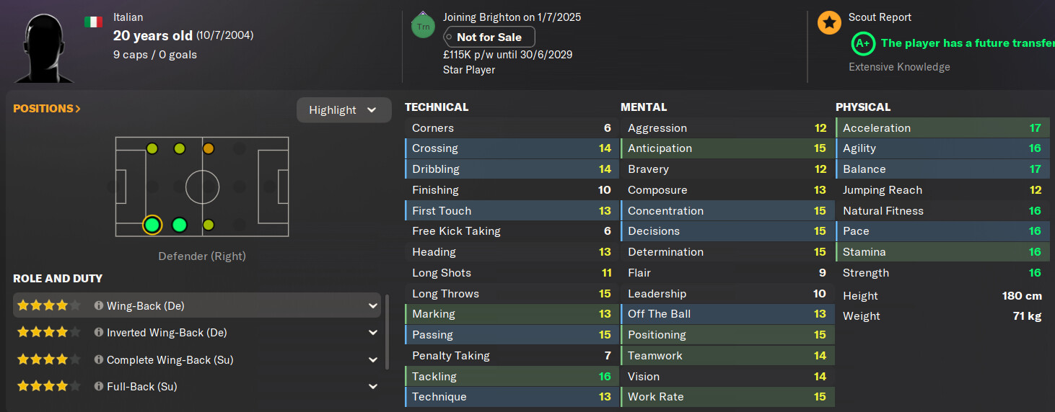Image resolution: width=1055 pixels, height=412 pixels.
Task: Open info icon beside Wing-Back (De)
Action: (x=99, y=306)
